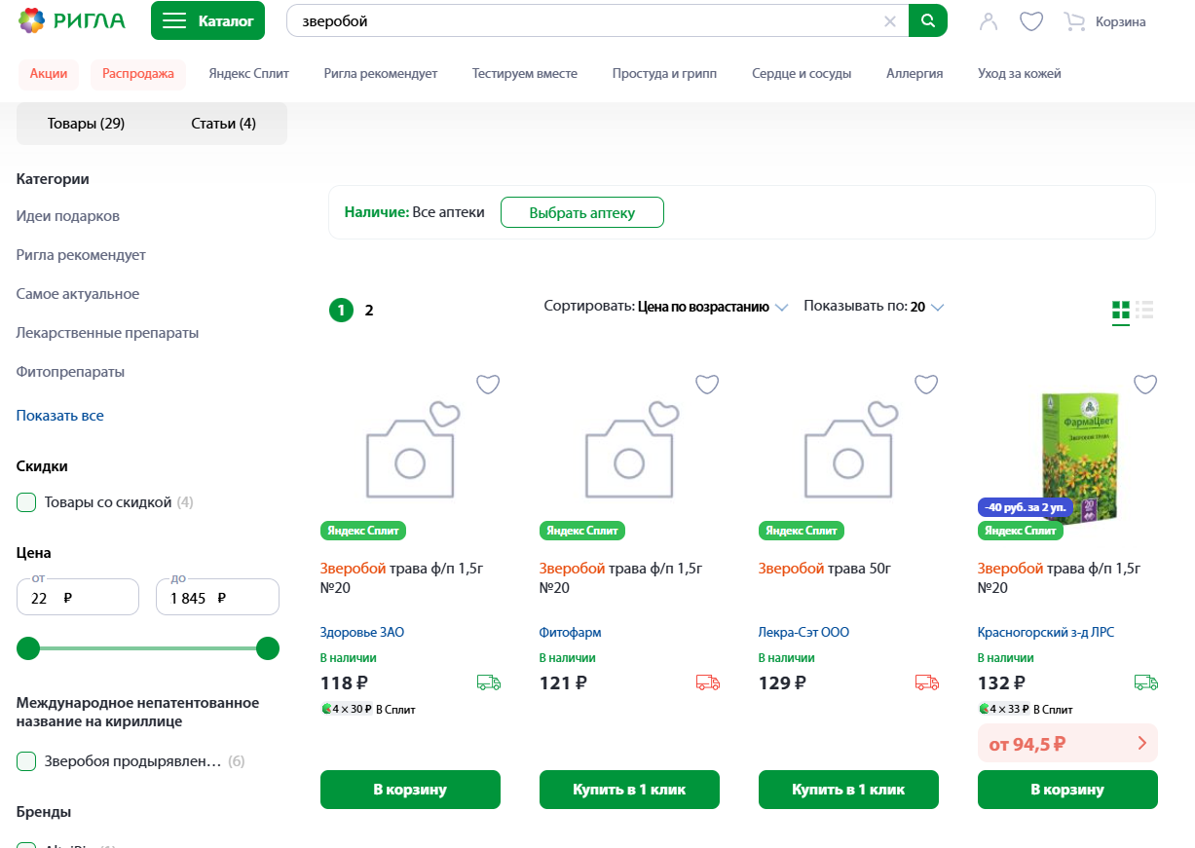
Task: Open the user profile icon
Action: pos(989,21)
